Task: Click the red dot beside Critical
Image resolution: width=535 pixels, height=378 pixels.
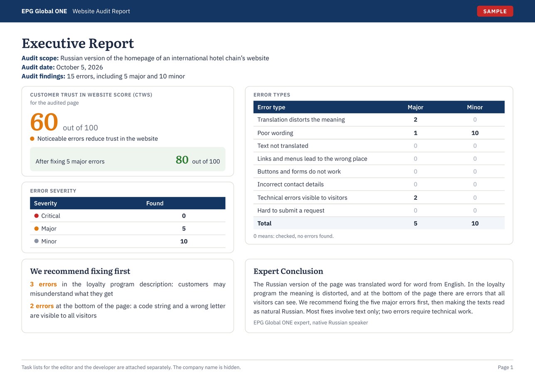Action: pos(37,216)
